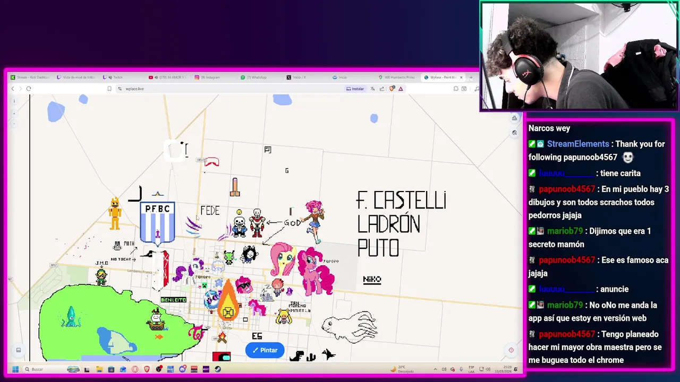Open a new browser tab
The image size is (680, 382).
coord(471,77)
